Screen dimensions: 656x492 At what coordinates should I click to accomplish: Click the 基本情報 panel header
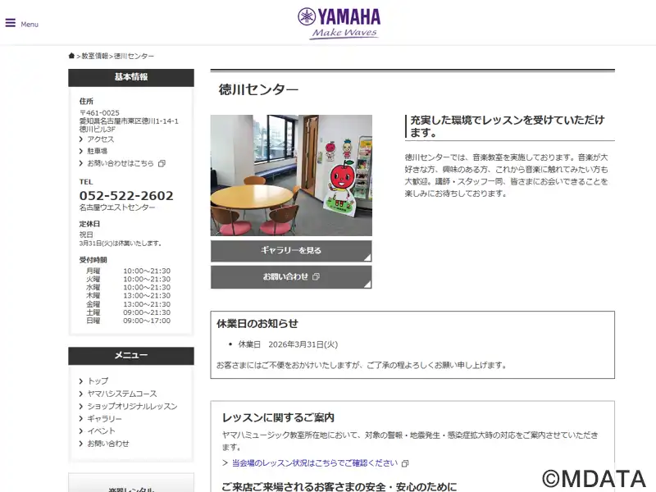[131, 77]
